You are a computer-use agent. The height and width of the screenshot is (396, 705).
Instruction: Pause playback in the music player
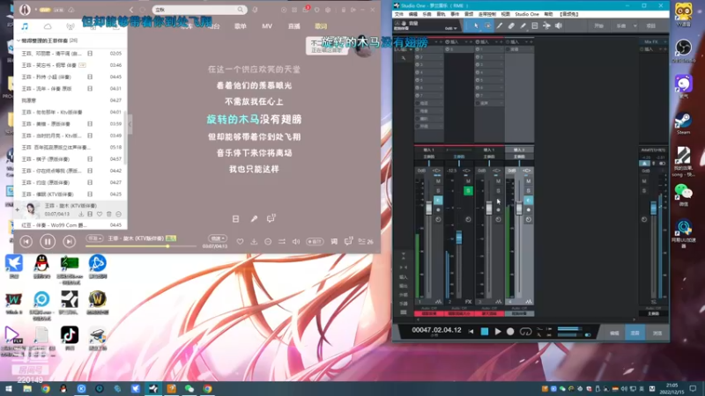[x=48, y=241]
